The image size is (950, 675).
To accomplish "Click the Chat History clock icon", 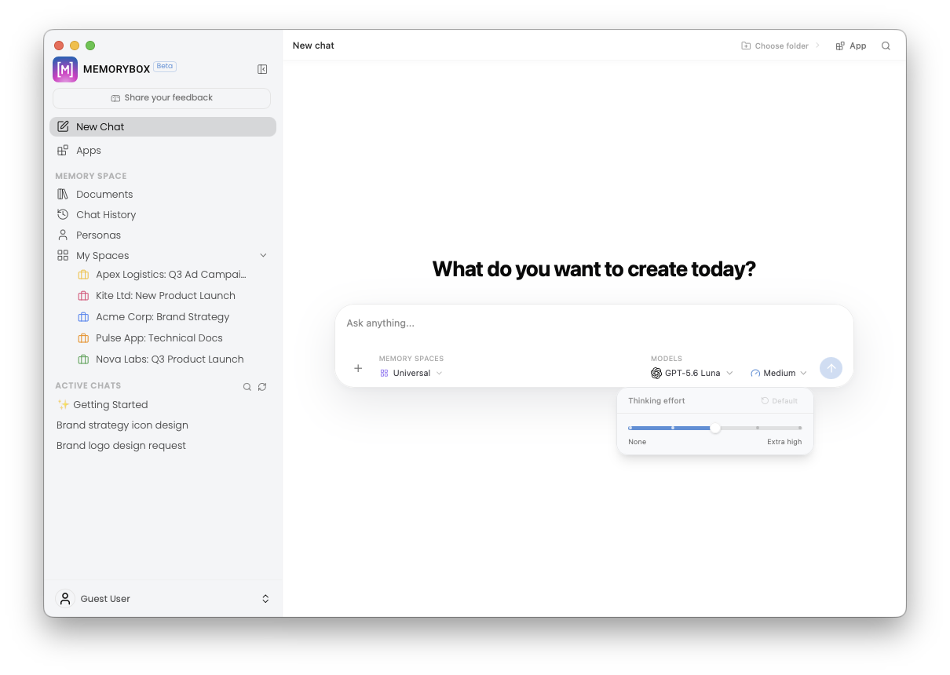I will tap(63, 214).
